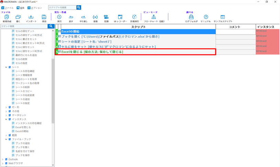Run the script with the 実行 icon

pos(59,18)
